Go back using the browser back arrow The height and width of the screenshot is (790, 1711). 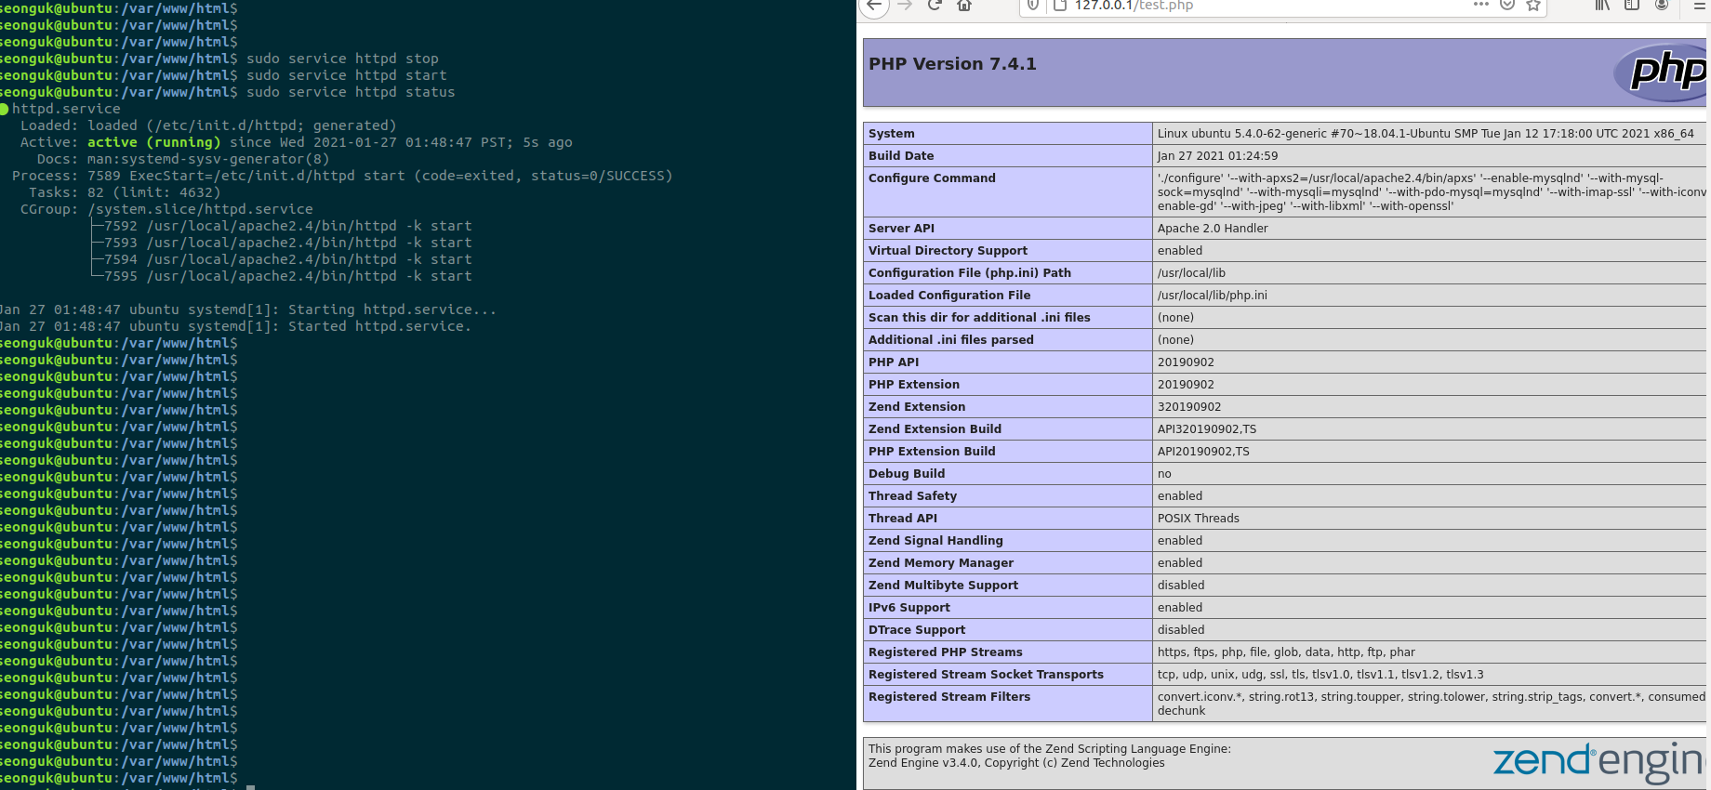point(874,6)
